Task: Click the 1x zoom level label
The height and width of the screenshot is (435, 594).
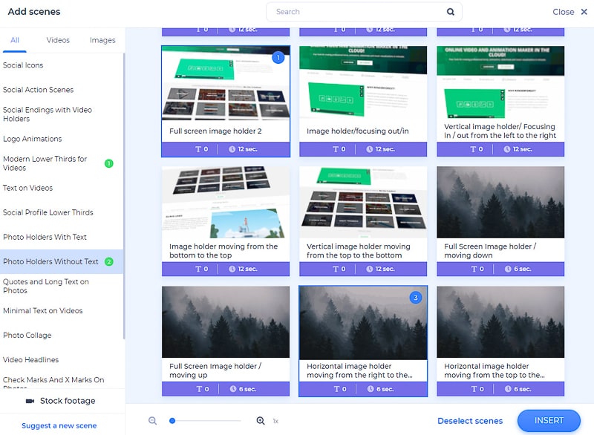Action: click(x=275, y=421)
